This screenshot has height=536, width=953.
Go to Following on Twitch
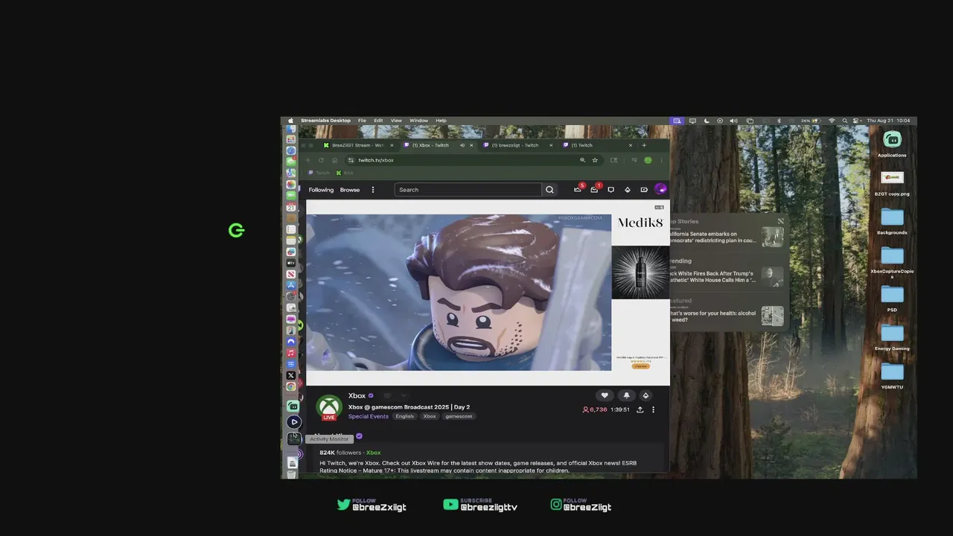coord(321,190)
